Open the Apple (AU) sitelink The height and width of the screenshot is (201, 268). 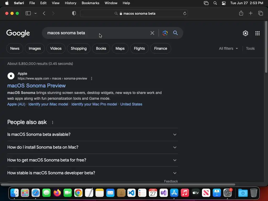[x=16, y=104]
